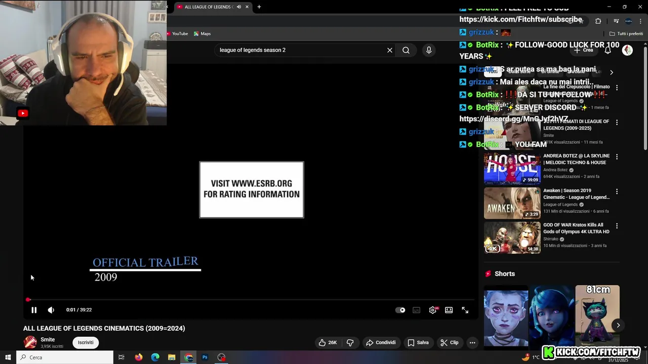
Task: Open the Awaken video thumbnail
Action: [x=512, y=203]
